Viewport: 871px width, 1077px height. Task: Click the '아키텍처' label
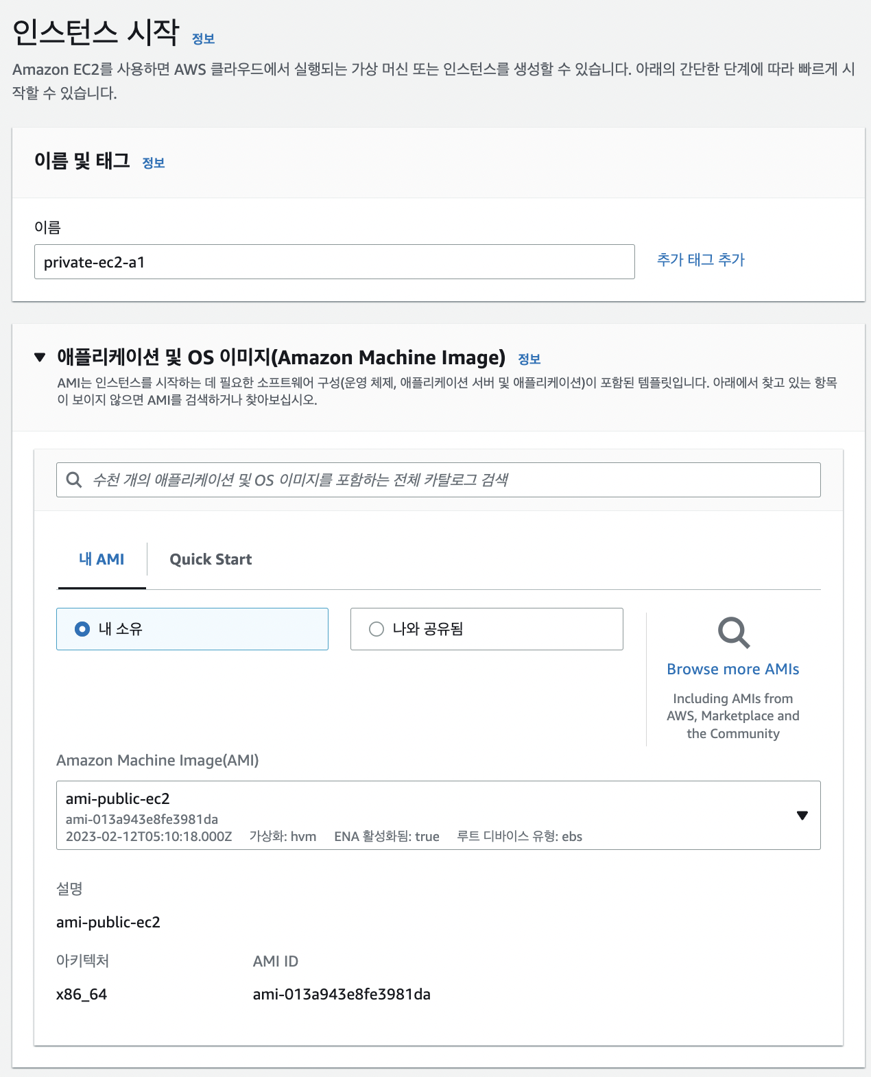pyautogui.click(x=82, y=960)
